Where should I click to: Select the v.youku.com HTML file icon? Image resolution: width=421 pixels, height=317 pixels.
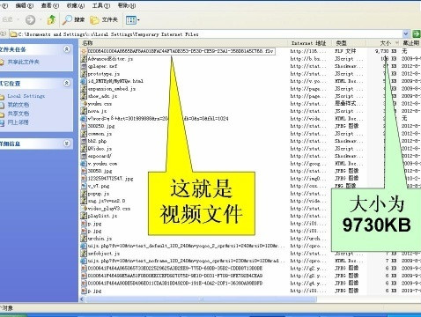coord(84,164)
